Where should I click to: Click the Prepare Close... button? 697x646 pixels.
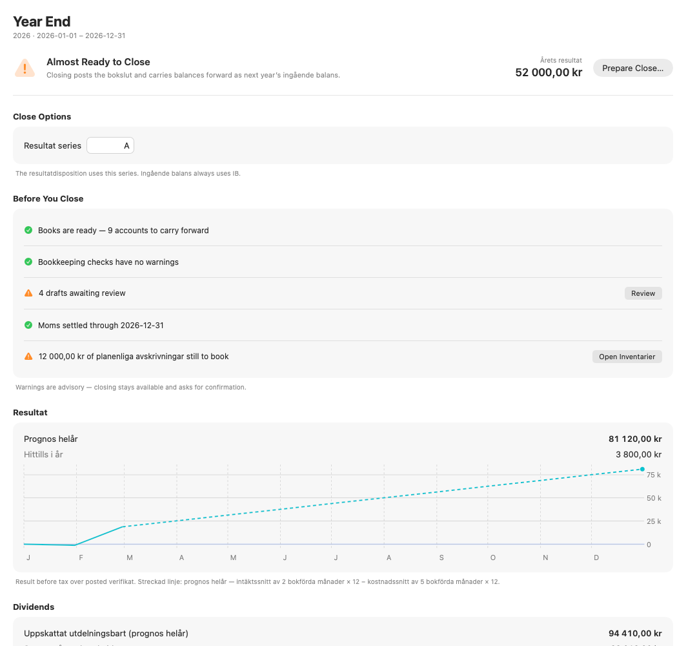click(632, 68)
